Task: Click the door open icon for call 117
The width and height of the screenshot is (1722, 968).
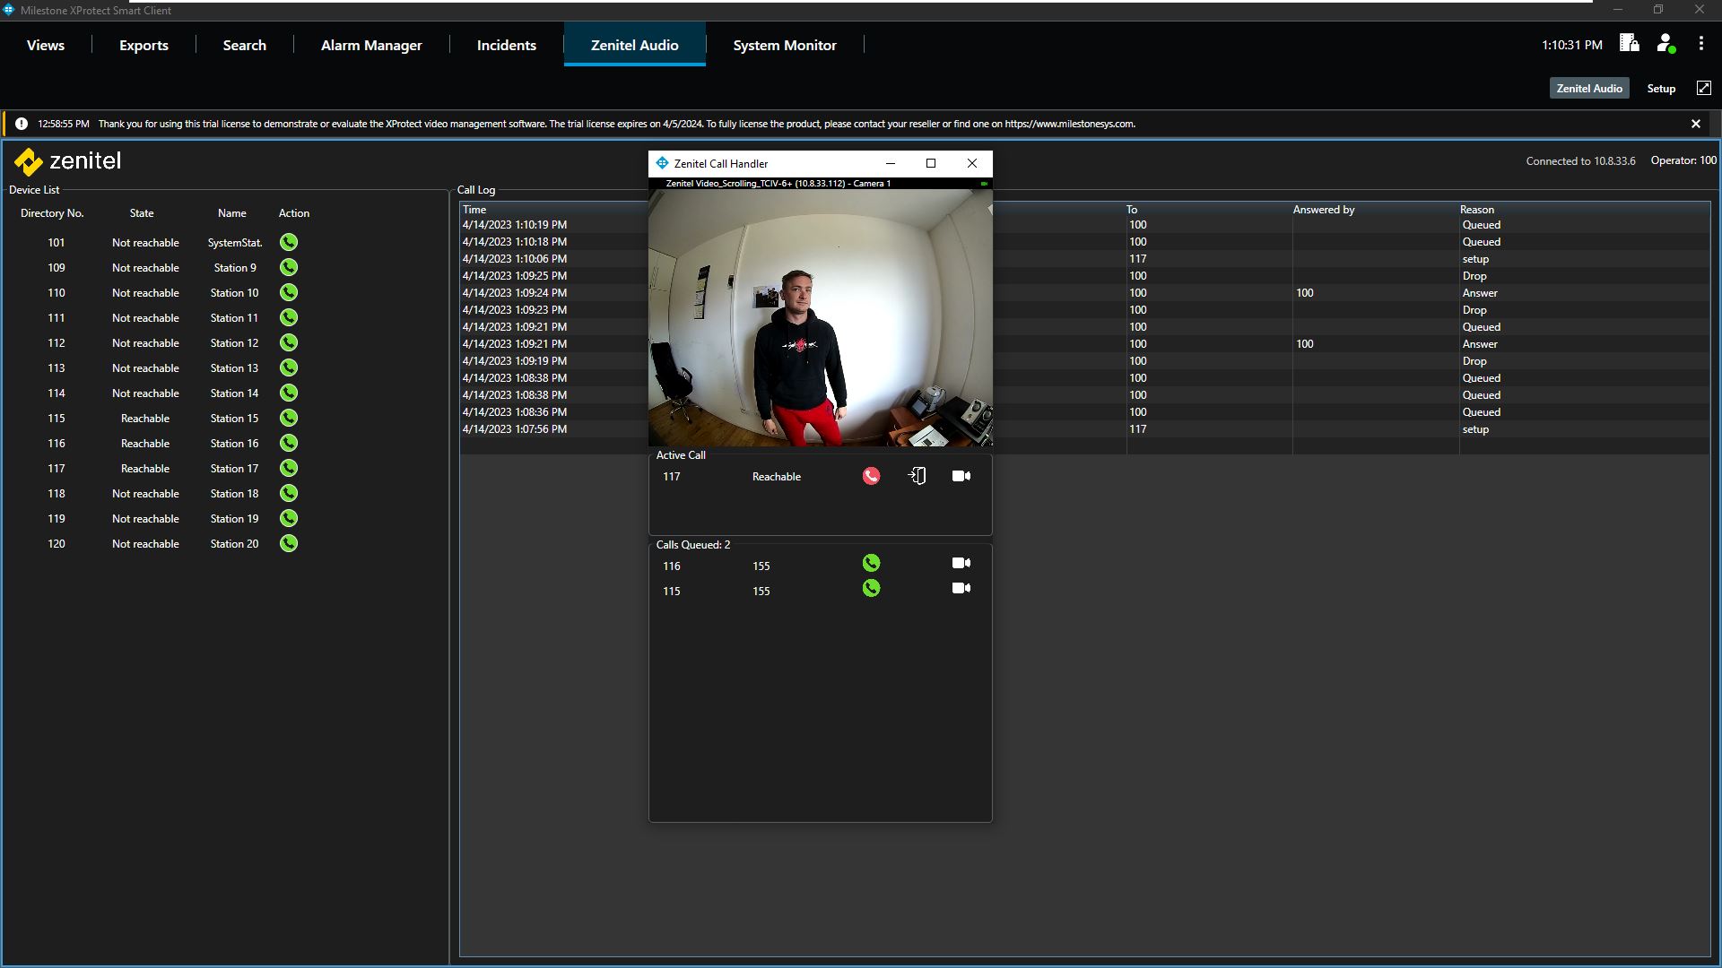Action: click(x=918, y=476)
